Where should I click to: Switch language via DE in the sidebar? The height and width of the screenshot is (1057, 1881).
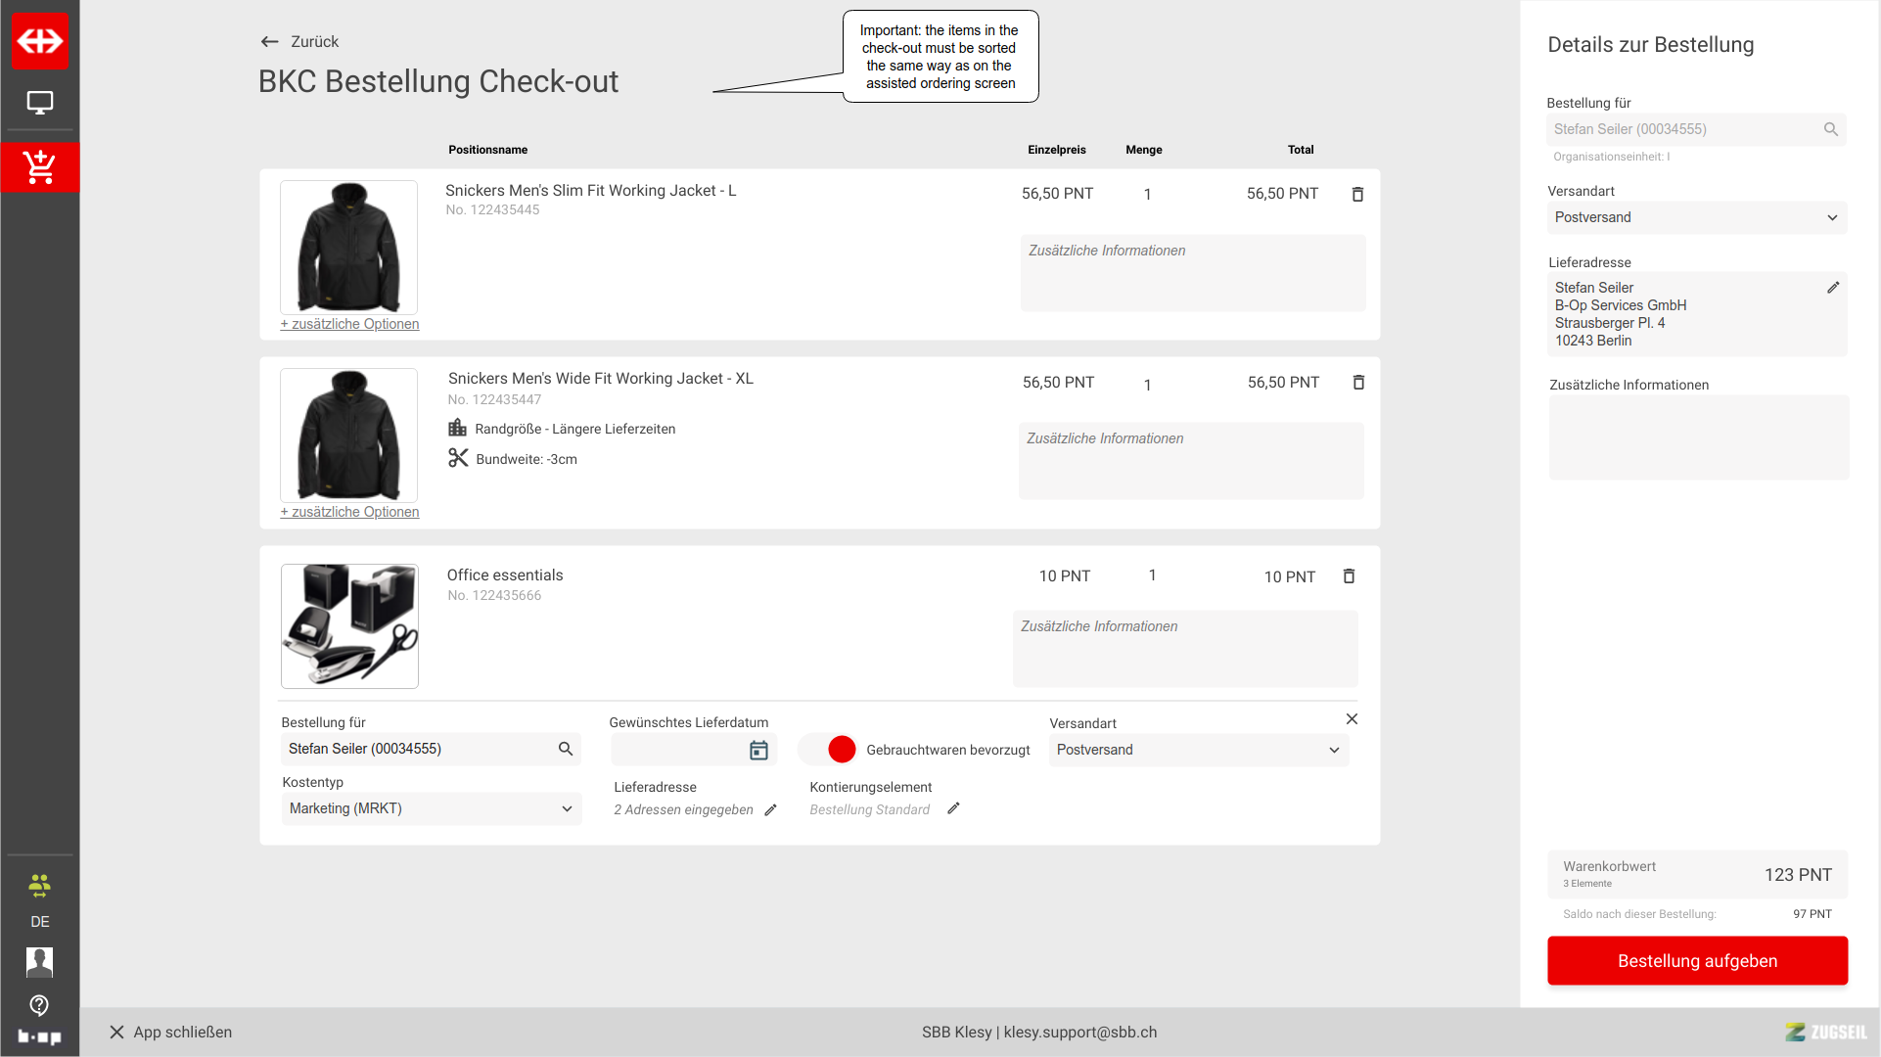coord(40,922)
